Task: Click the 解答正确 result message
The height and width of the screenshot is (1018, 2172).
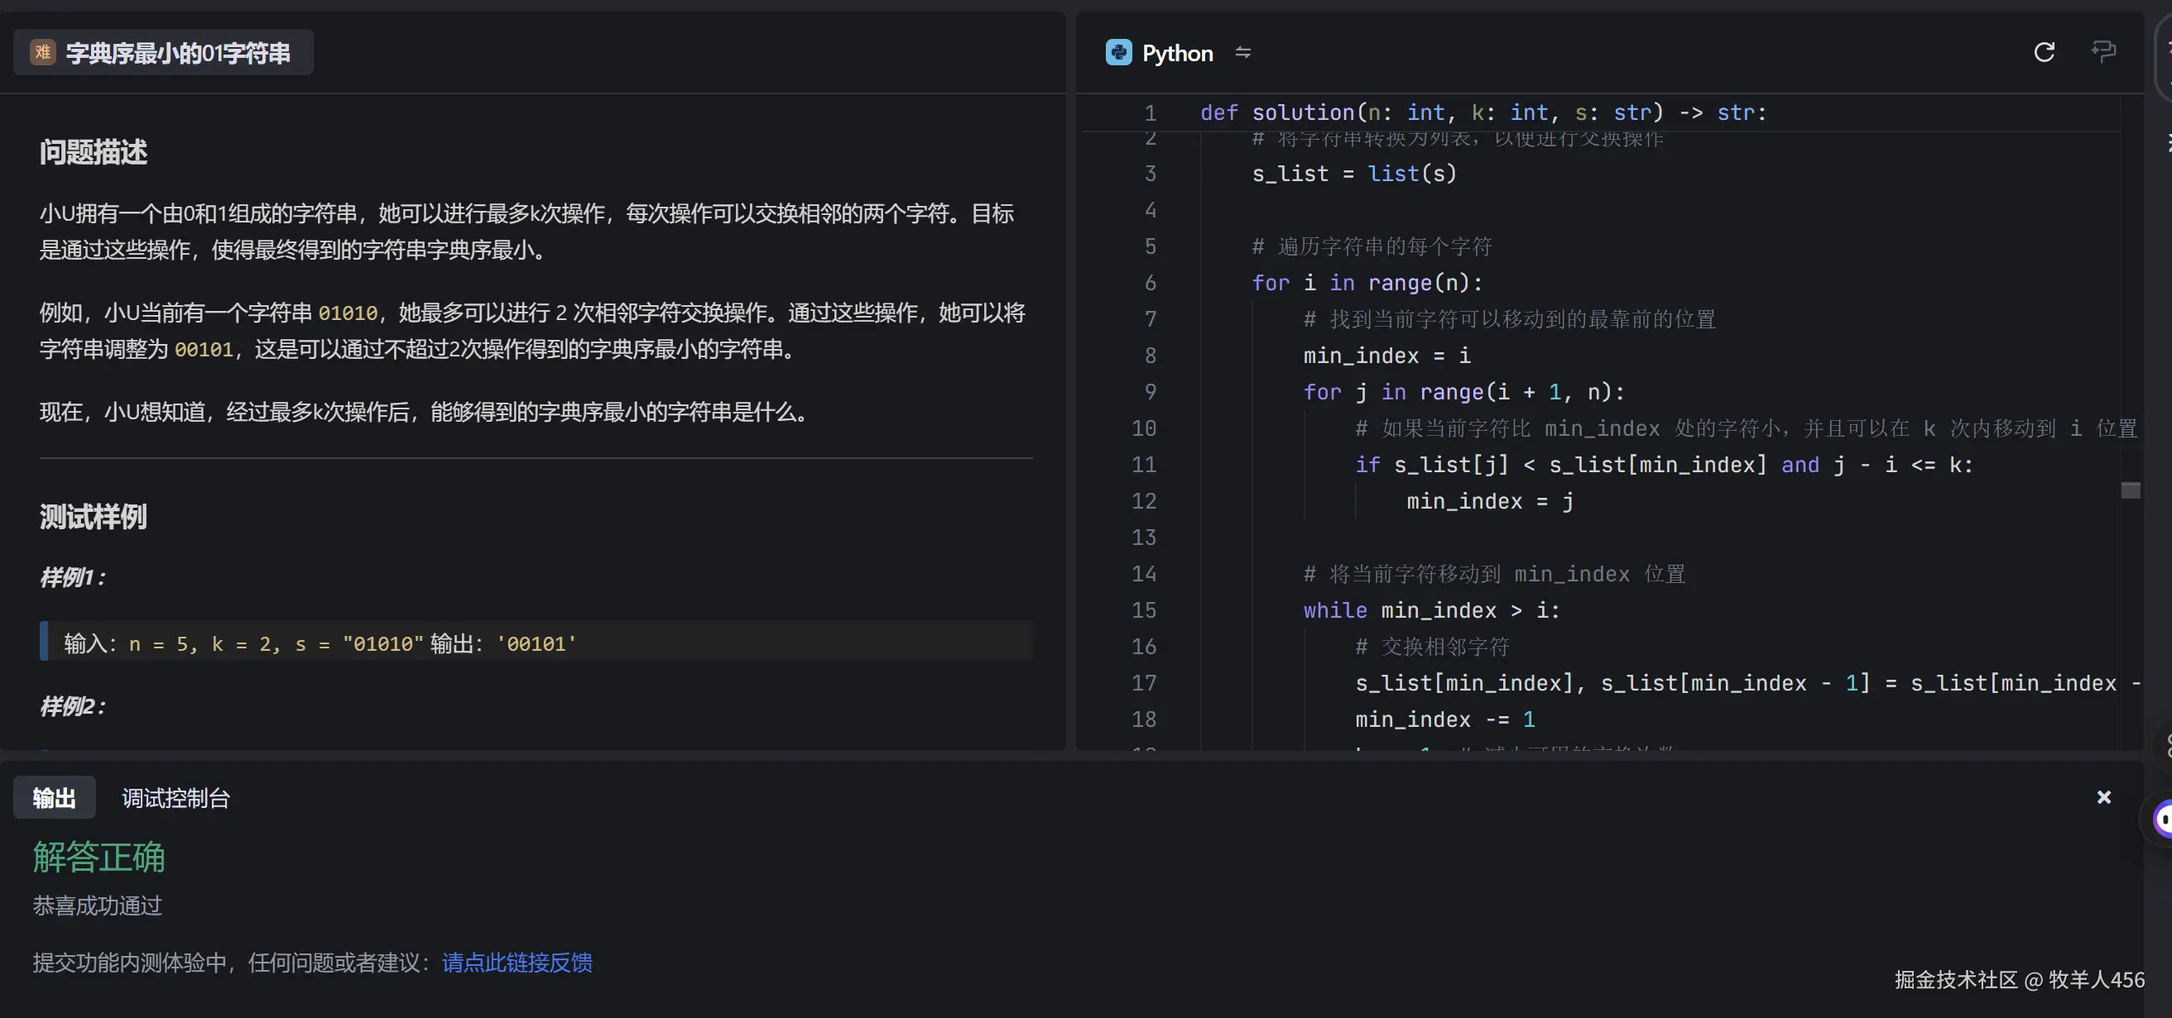Action: (x=97, y=858)
